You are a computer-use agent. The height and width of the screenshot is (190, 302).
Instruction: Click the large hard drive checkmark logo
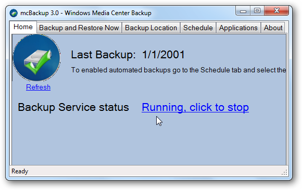[x=36, y=58]
